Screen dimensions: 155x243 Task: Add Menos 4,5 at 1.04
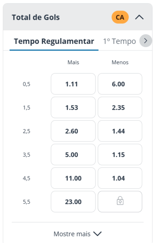pos(120,178)
